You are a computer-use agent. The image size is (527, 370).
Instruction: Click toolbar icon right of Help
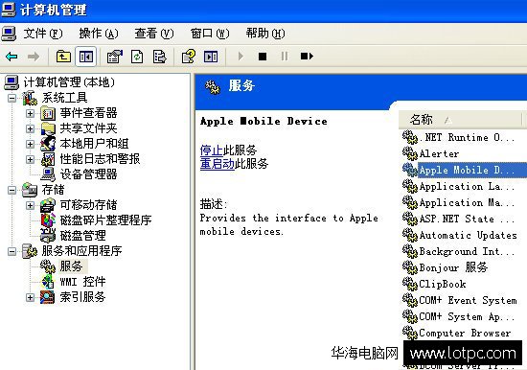(x=211, y=57)
